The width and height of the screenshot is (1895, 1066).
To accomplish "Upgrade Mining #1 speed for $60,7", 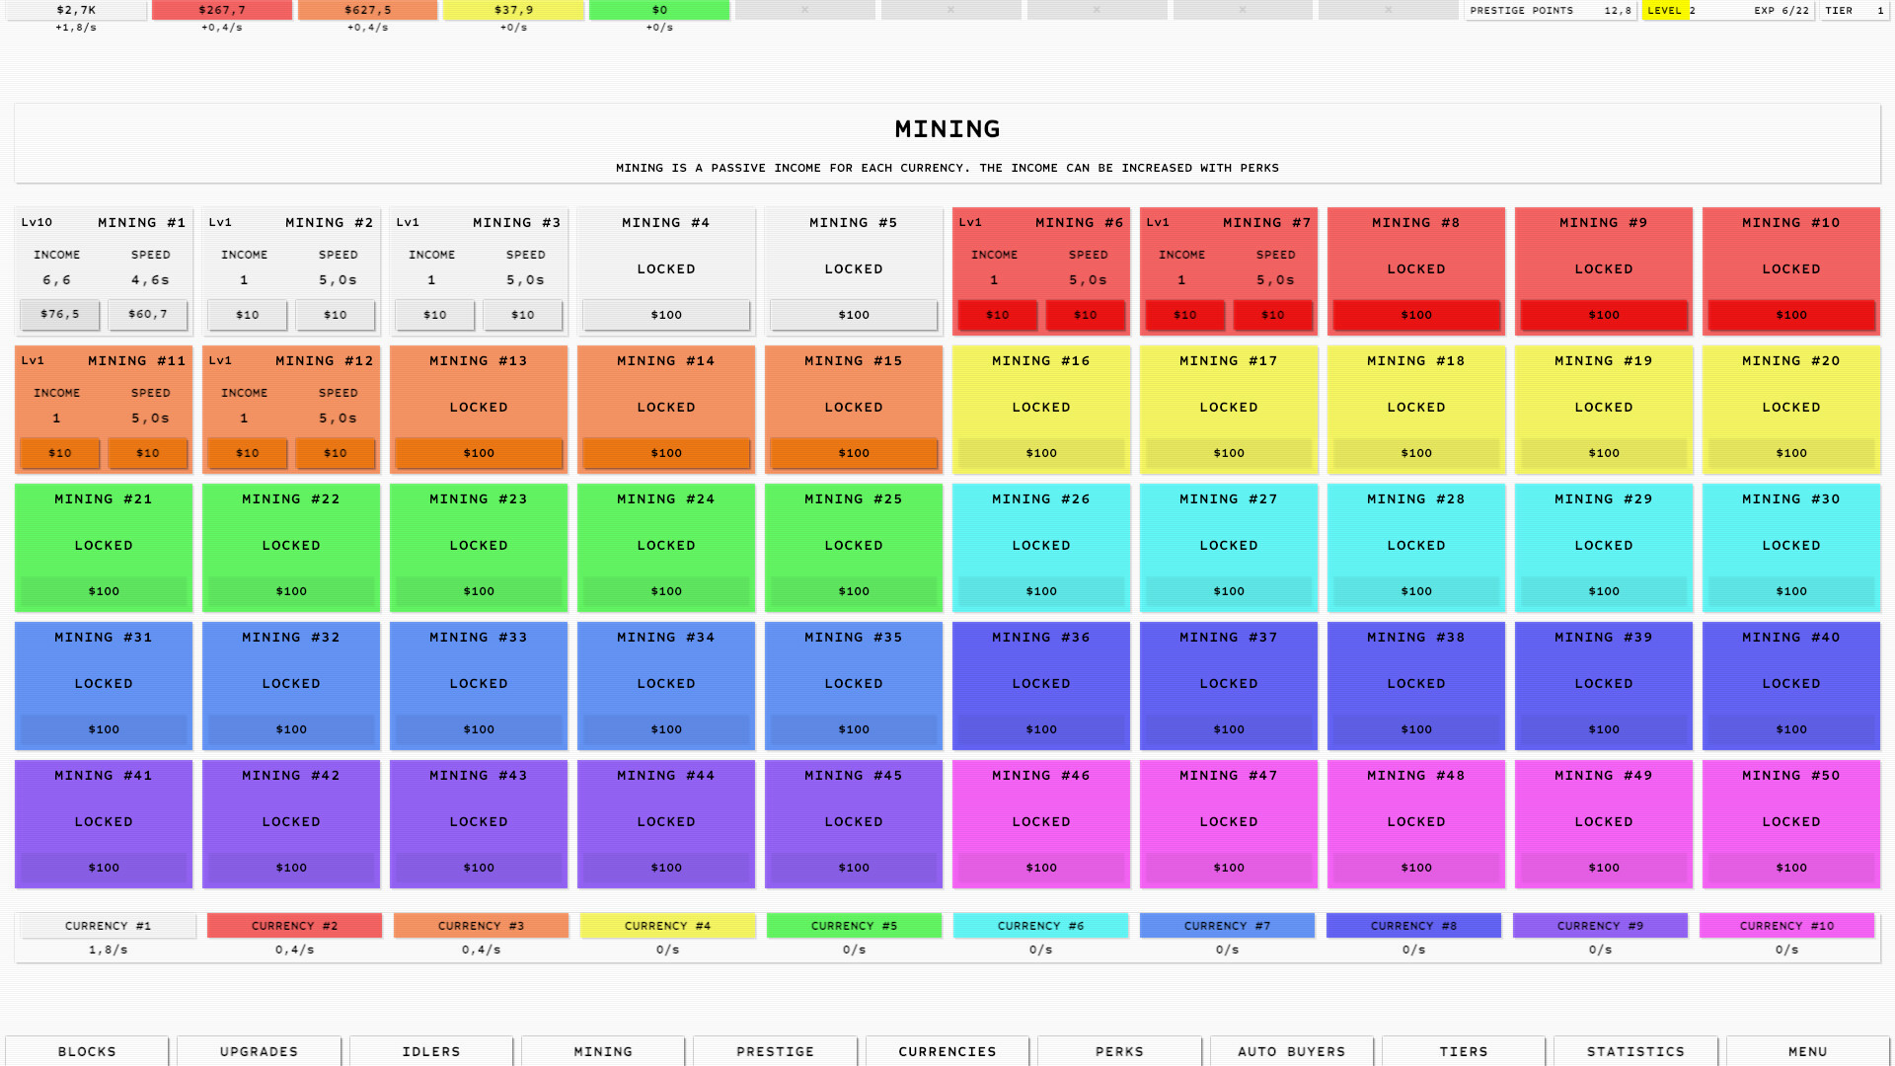I will coord(148,314).
